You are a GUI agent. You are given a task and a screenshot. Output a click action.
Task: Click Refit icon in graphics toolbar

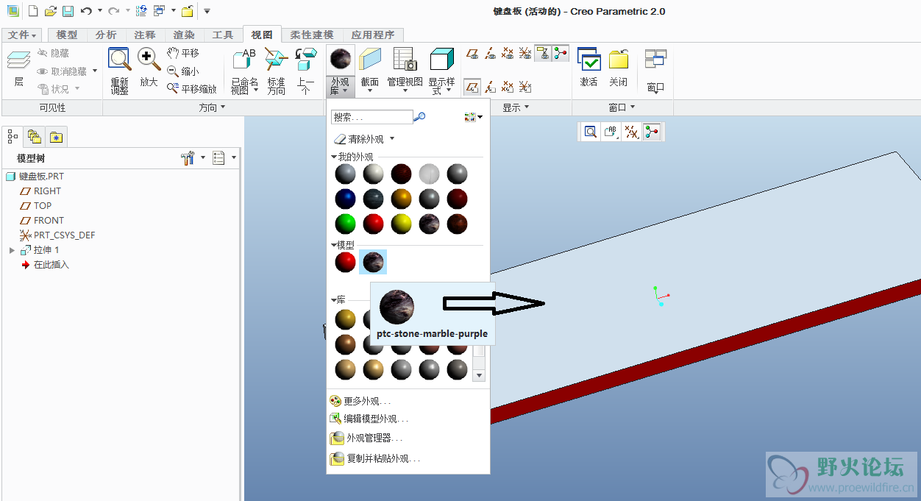[590, 132]
